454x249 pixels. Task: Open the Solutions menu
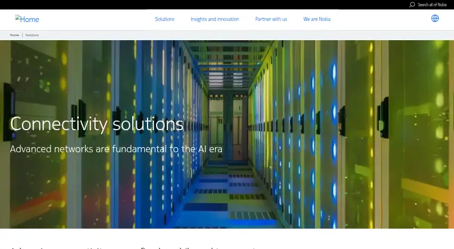(x=165, y=19)
